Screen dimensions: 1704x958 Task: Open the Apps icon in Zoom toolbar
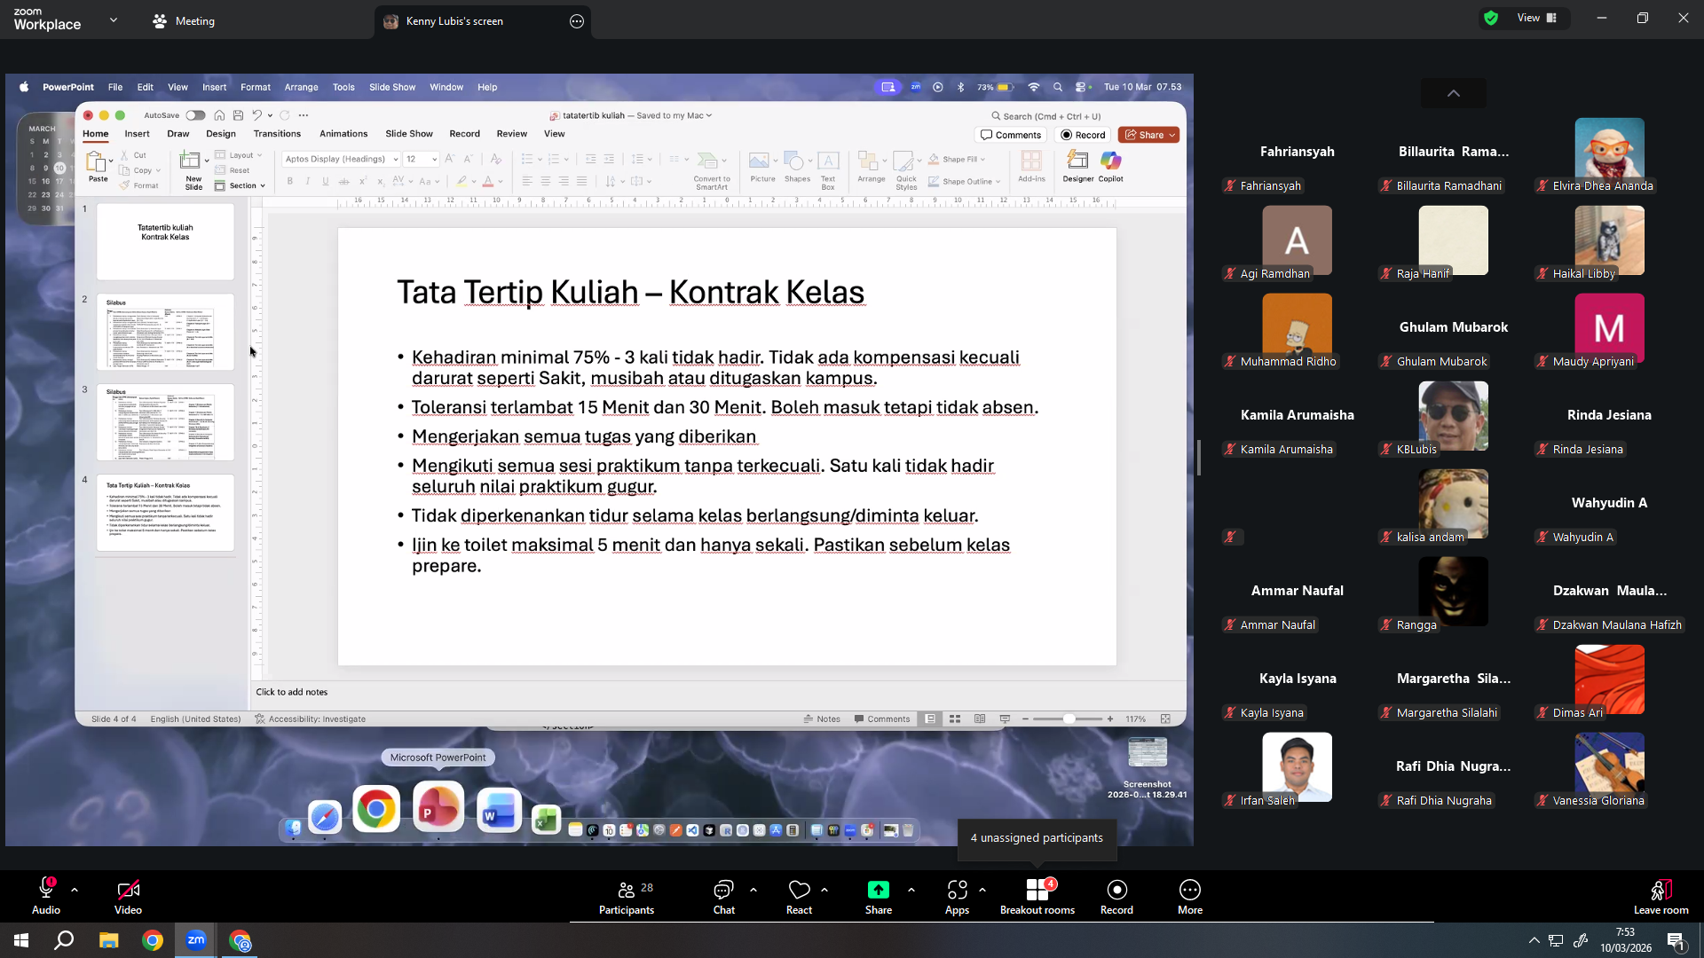(x=957, y=897)
